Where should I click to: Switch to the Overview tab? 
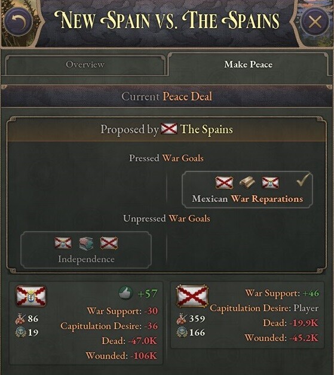pyautogui.click(x=85, y=64)
